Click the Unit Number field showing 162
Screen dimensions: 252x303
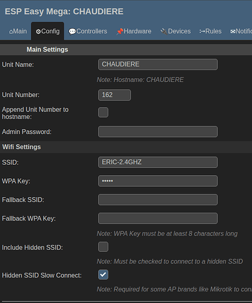[x=114, y=95]
